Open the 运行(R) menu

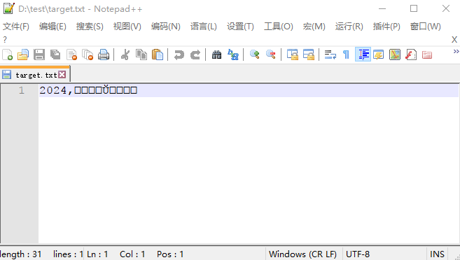349,27
